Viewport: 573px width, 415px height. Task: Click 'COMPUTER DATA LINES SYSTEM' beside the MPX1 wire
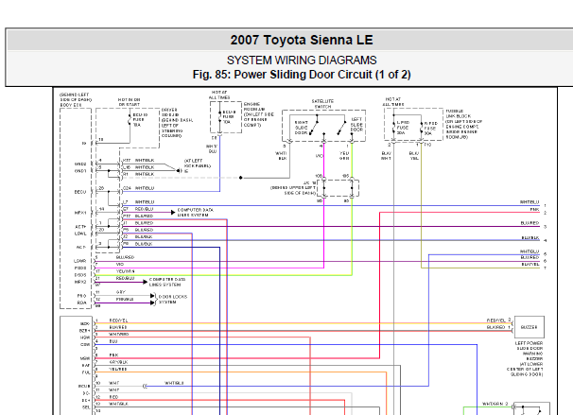click(196, 213)
